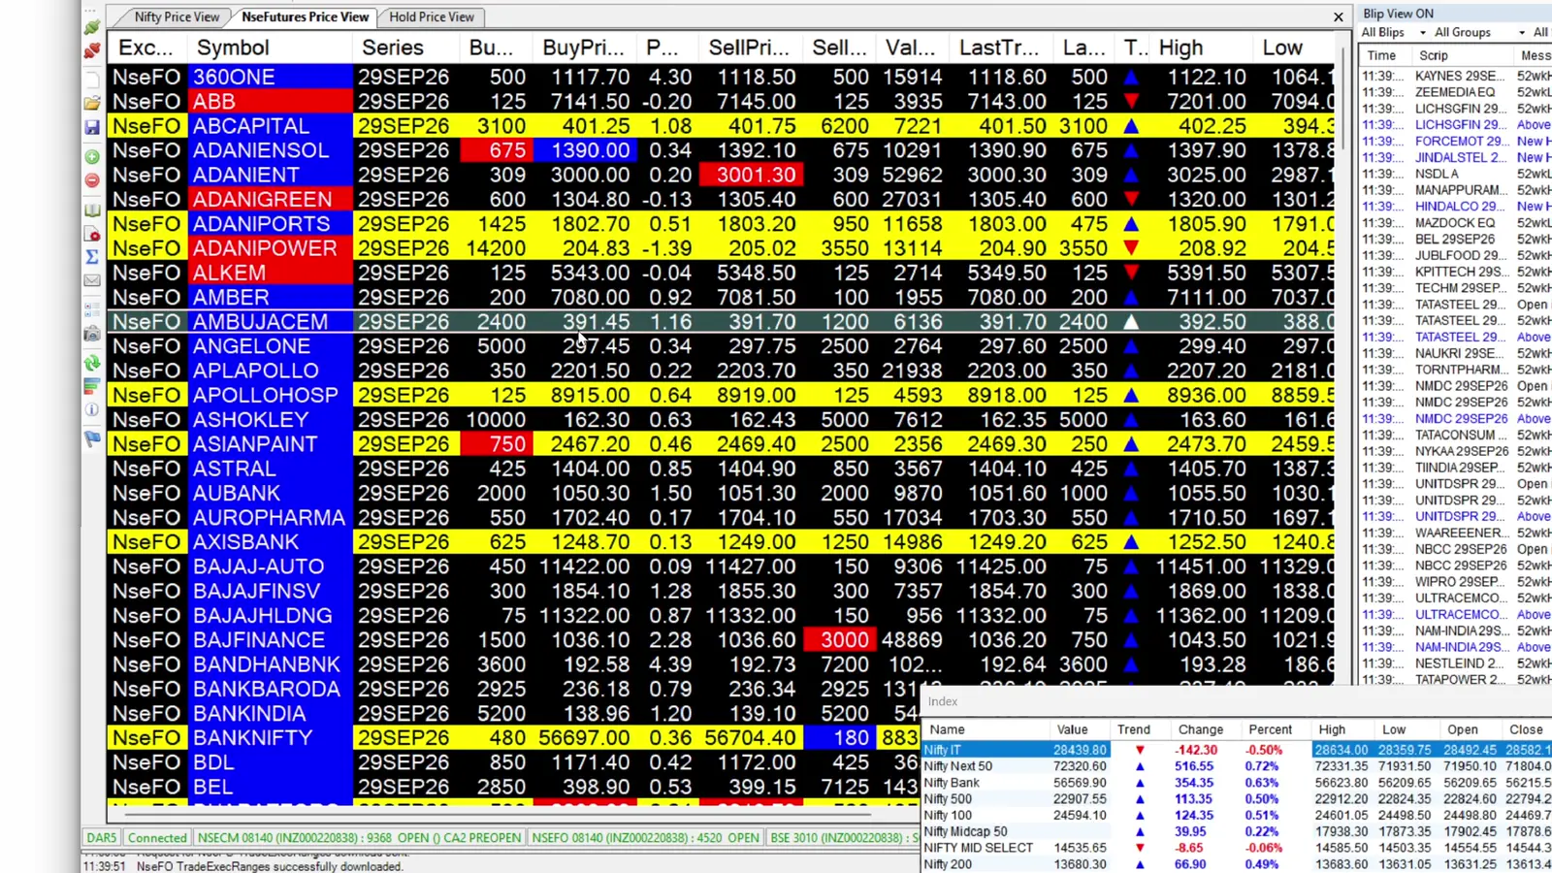Click the open book icon in sidebar
1552x873 pixels.
pyautogui.click(x=92, y=210)
